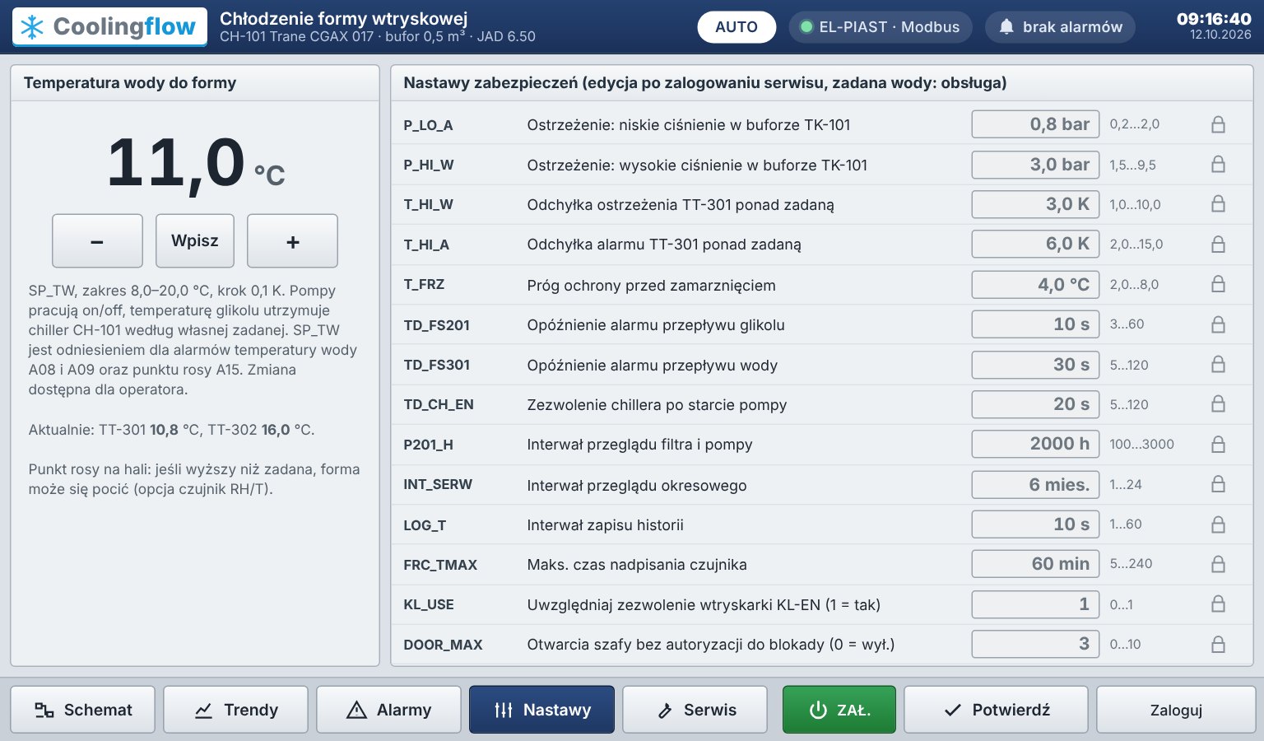Click the lock icon in LOG_T row
The image size is (1264, 741).
pyautogui.click(x=1218, y=524)
